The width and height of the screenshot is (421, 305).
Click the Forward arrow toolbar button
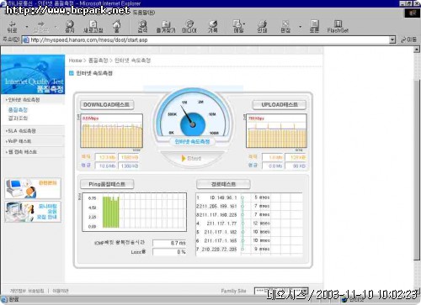point(41,27)
